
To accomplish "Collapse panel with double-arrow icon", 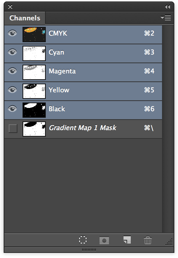I will (x=167, y=7).
